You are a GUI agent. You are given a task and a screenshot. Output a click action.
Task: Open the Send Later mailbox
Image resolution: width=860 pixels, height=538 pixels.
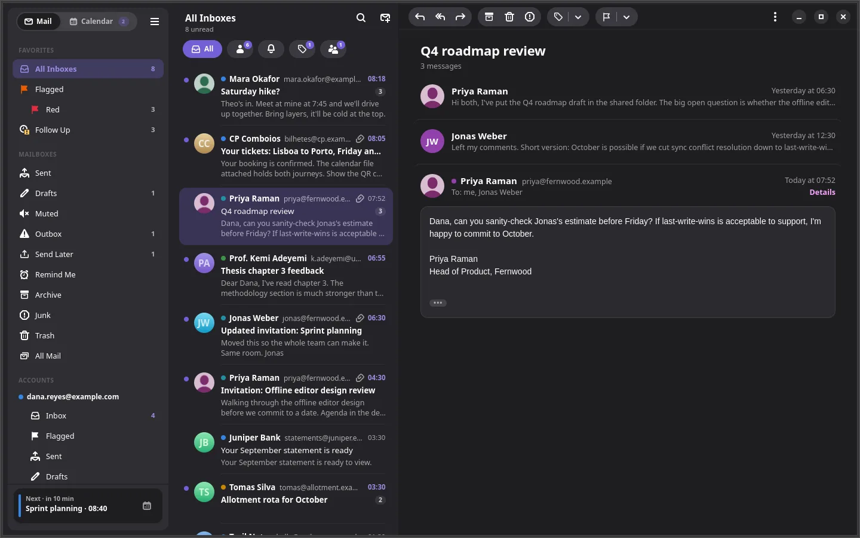(88, 254)
